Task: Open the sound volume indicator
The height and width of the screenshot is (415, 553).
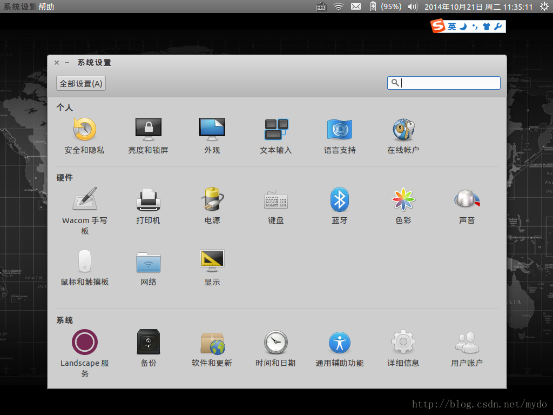Action: tap(413, 6)
